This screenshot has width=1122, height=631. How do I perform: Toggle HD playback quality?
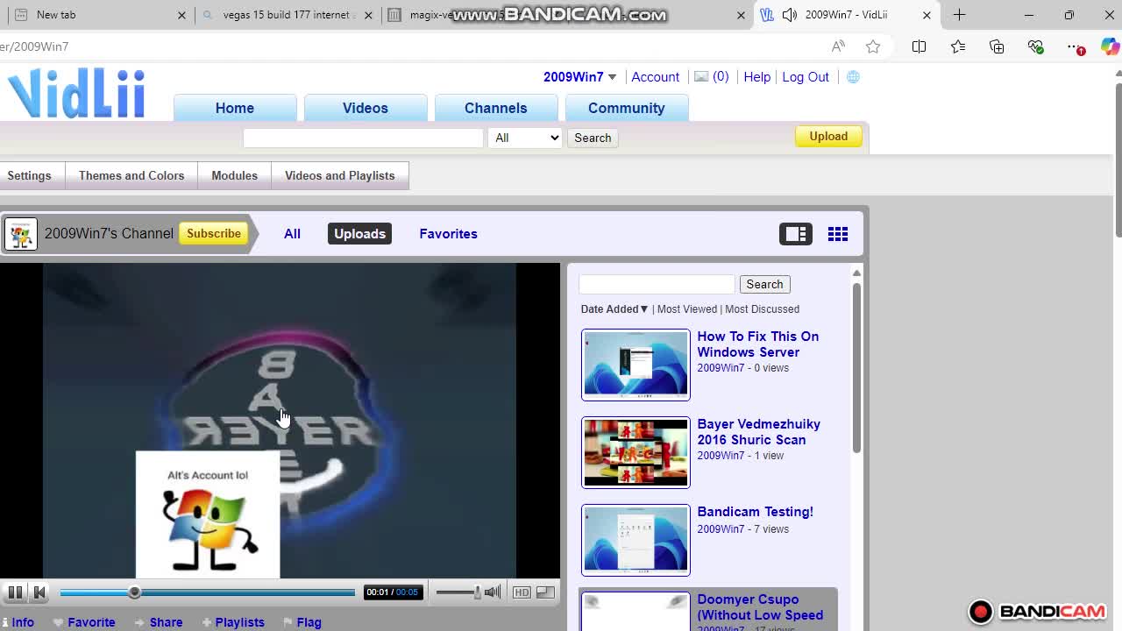521,592
